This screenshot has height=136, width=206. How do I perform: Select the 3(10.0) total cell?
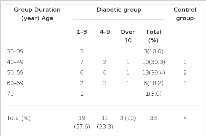coord(153,51)
